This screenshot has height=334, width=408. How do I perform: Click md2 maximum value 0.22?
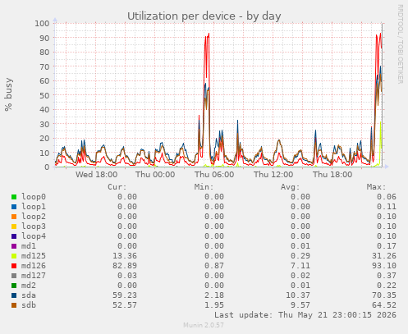387,286
